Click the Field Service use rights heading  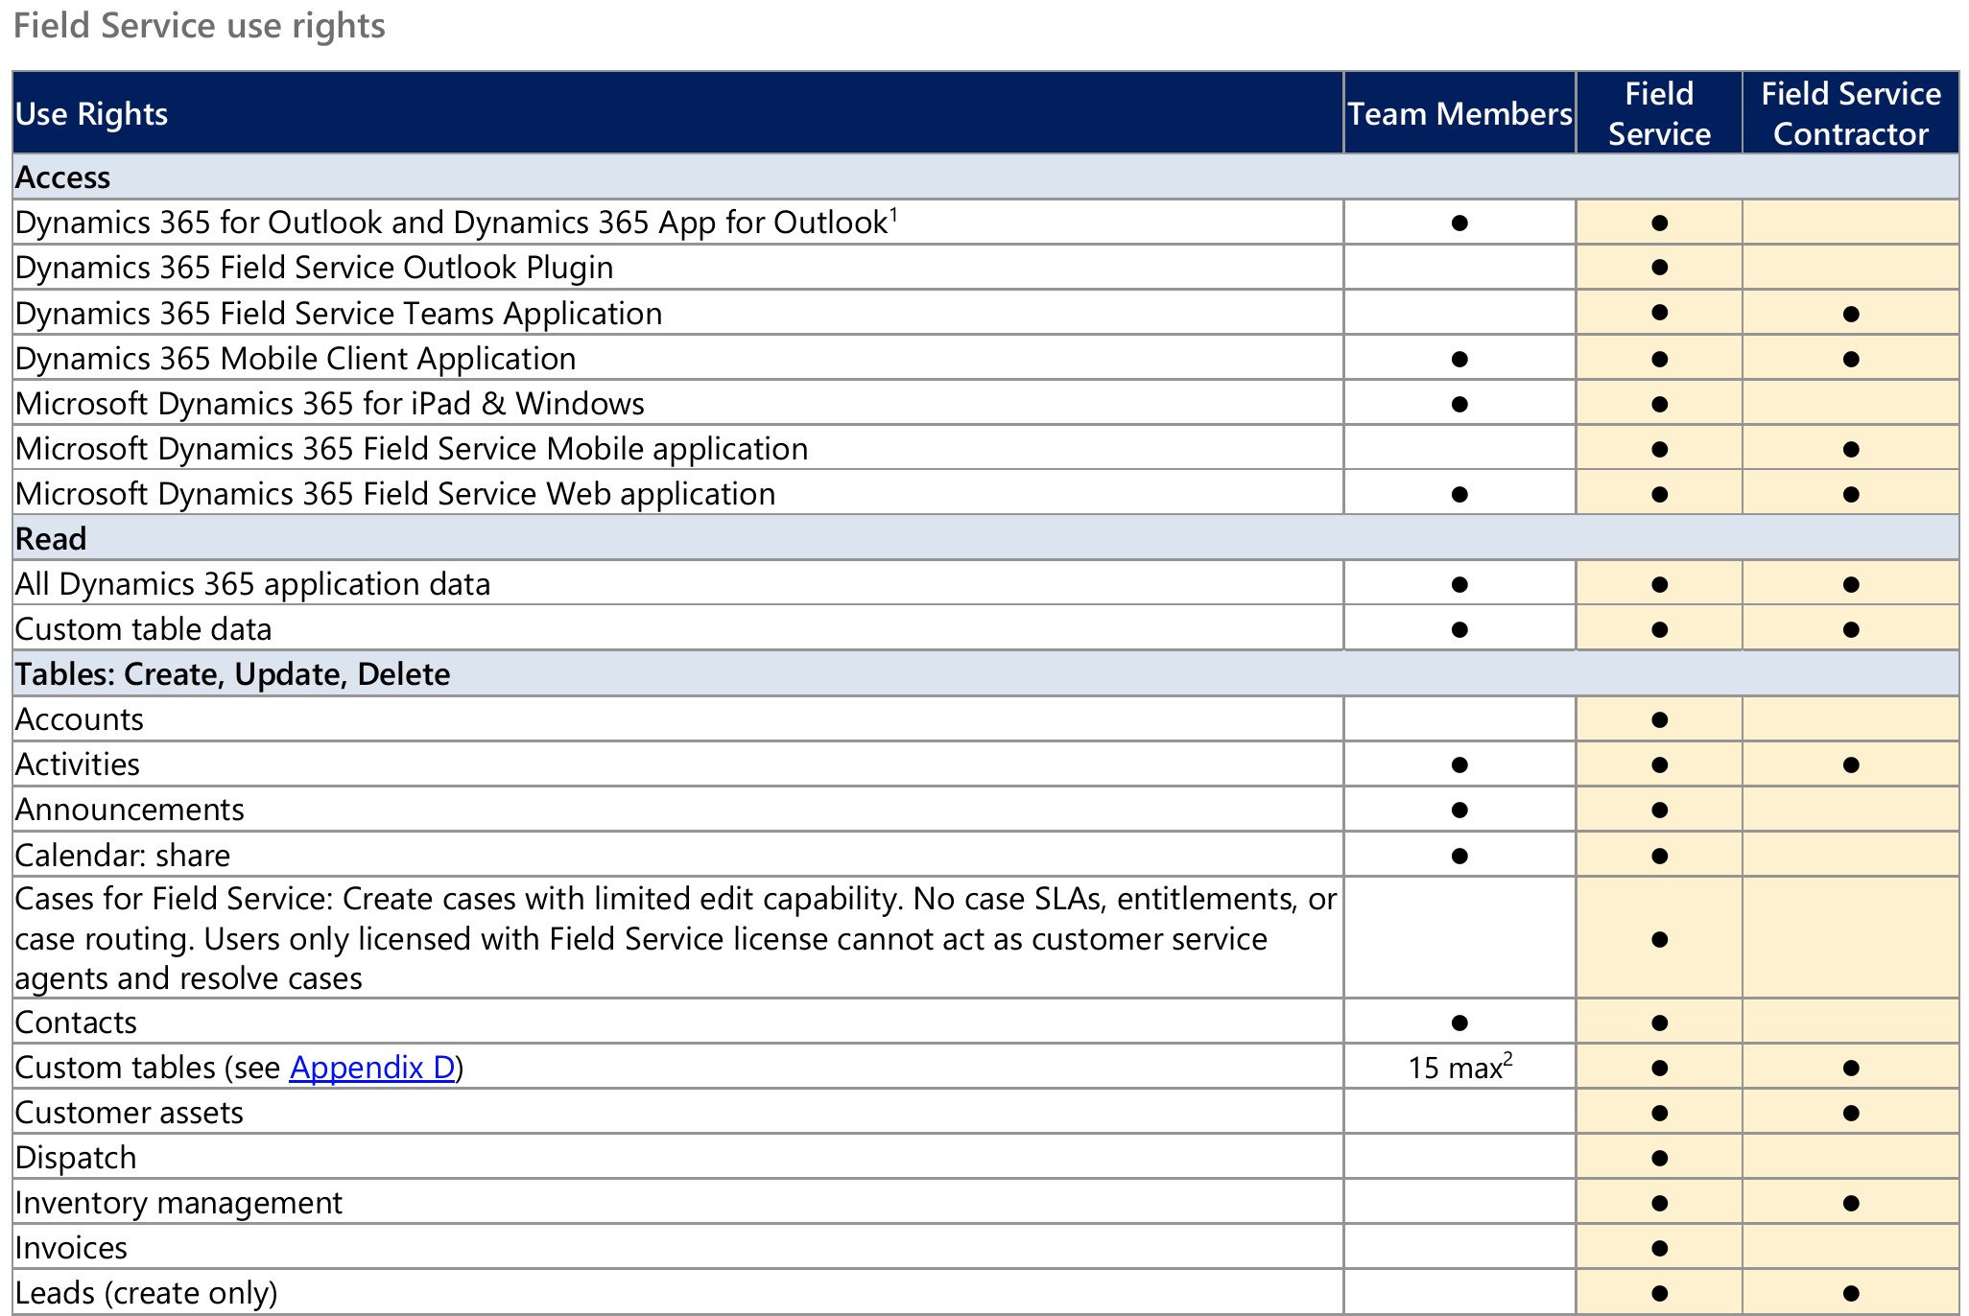[x=200, y=26]
